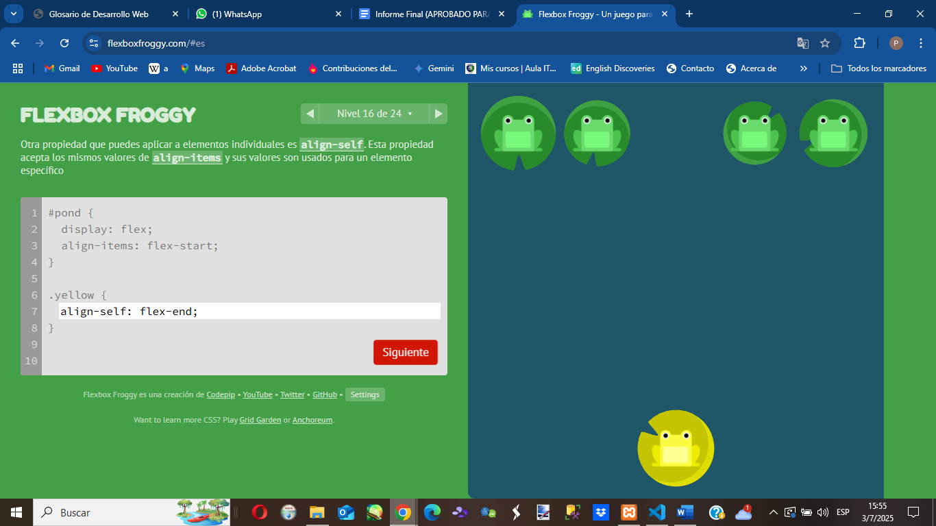Open Visual Studio Code from the taskbar
Screen dimensions: 936x526
pos(657,512)
